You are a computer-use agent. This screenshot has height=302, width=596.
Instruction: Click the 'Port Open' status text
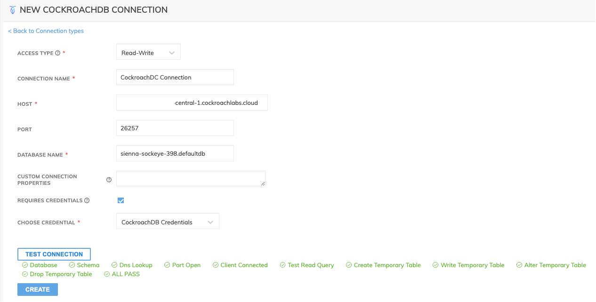[x=186, y=265]
